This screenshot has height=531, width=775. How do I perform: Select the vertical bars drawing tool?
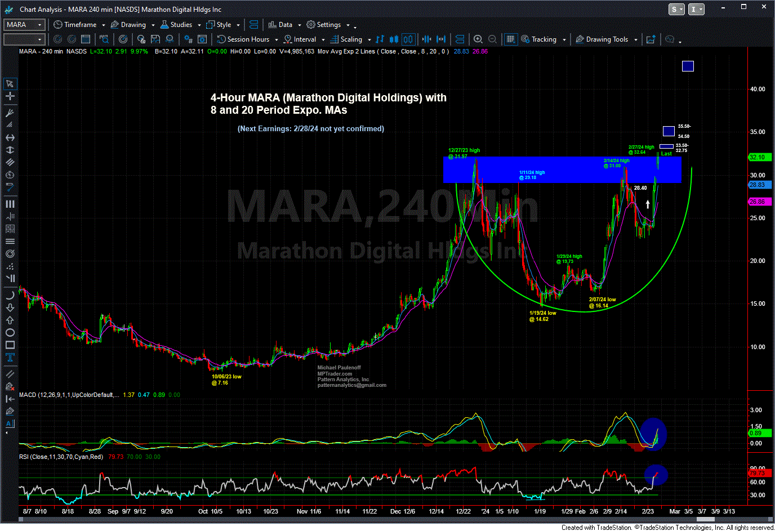[x=10, y=204]
